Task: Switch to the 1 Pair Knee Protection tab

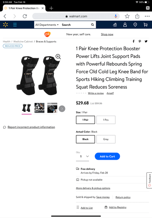Action: pyautogui.click(x=24, y=8)
